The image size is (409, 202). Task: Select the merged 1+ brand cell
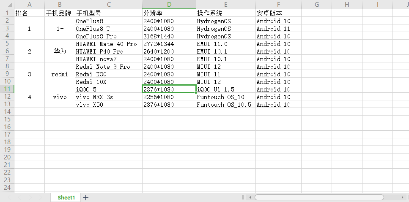pos(60,28)
